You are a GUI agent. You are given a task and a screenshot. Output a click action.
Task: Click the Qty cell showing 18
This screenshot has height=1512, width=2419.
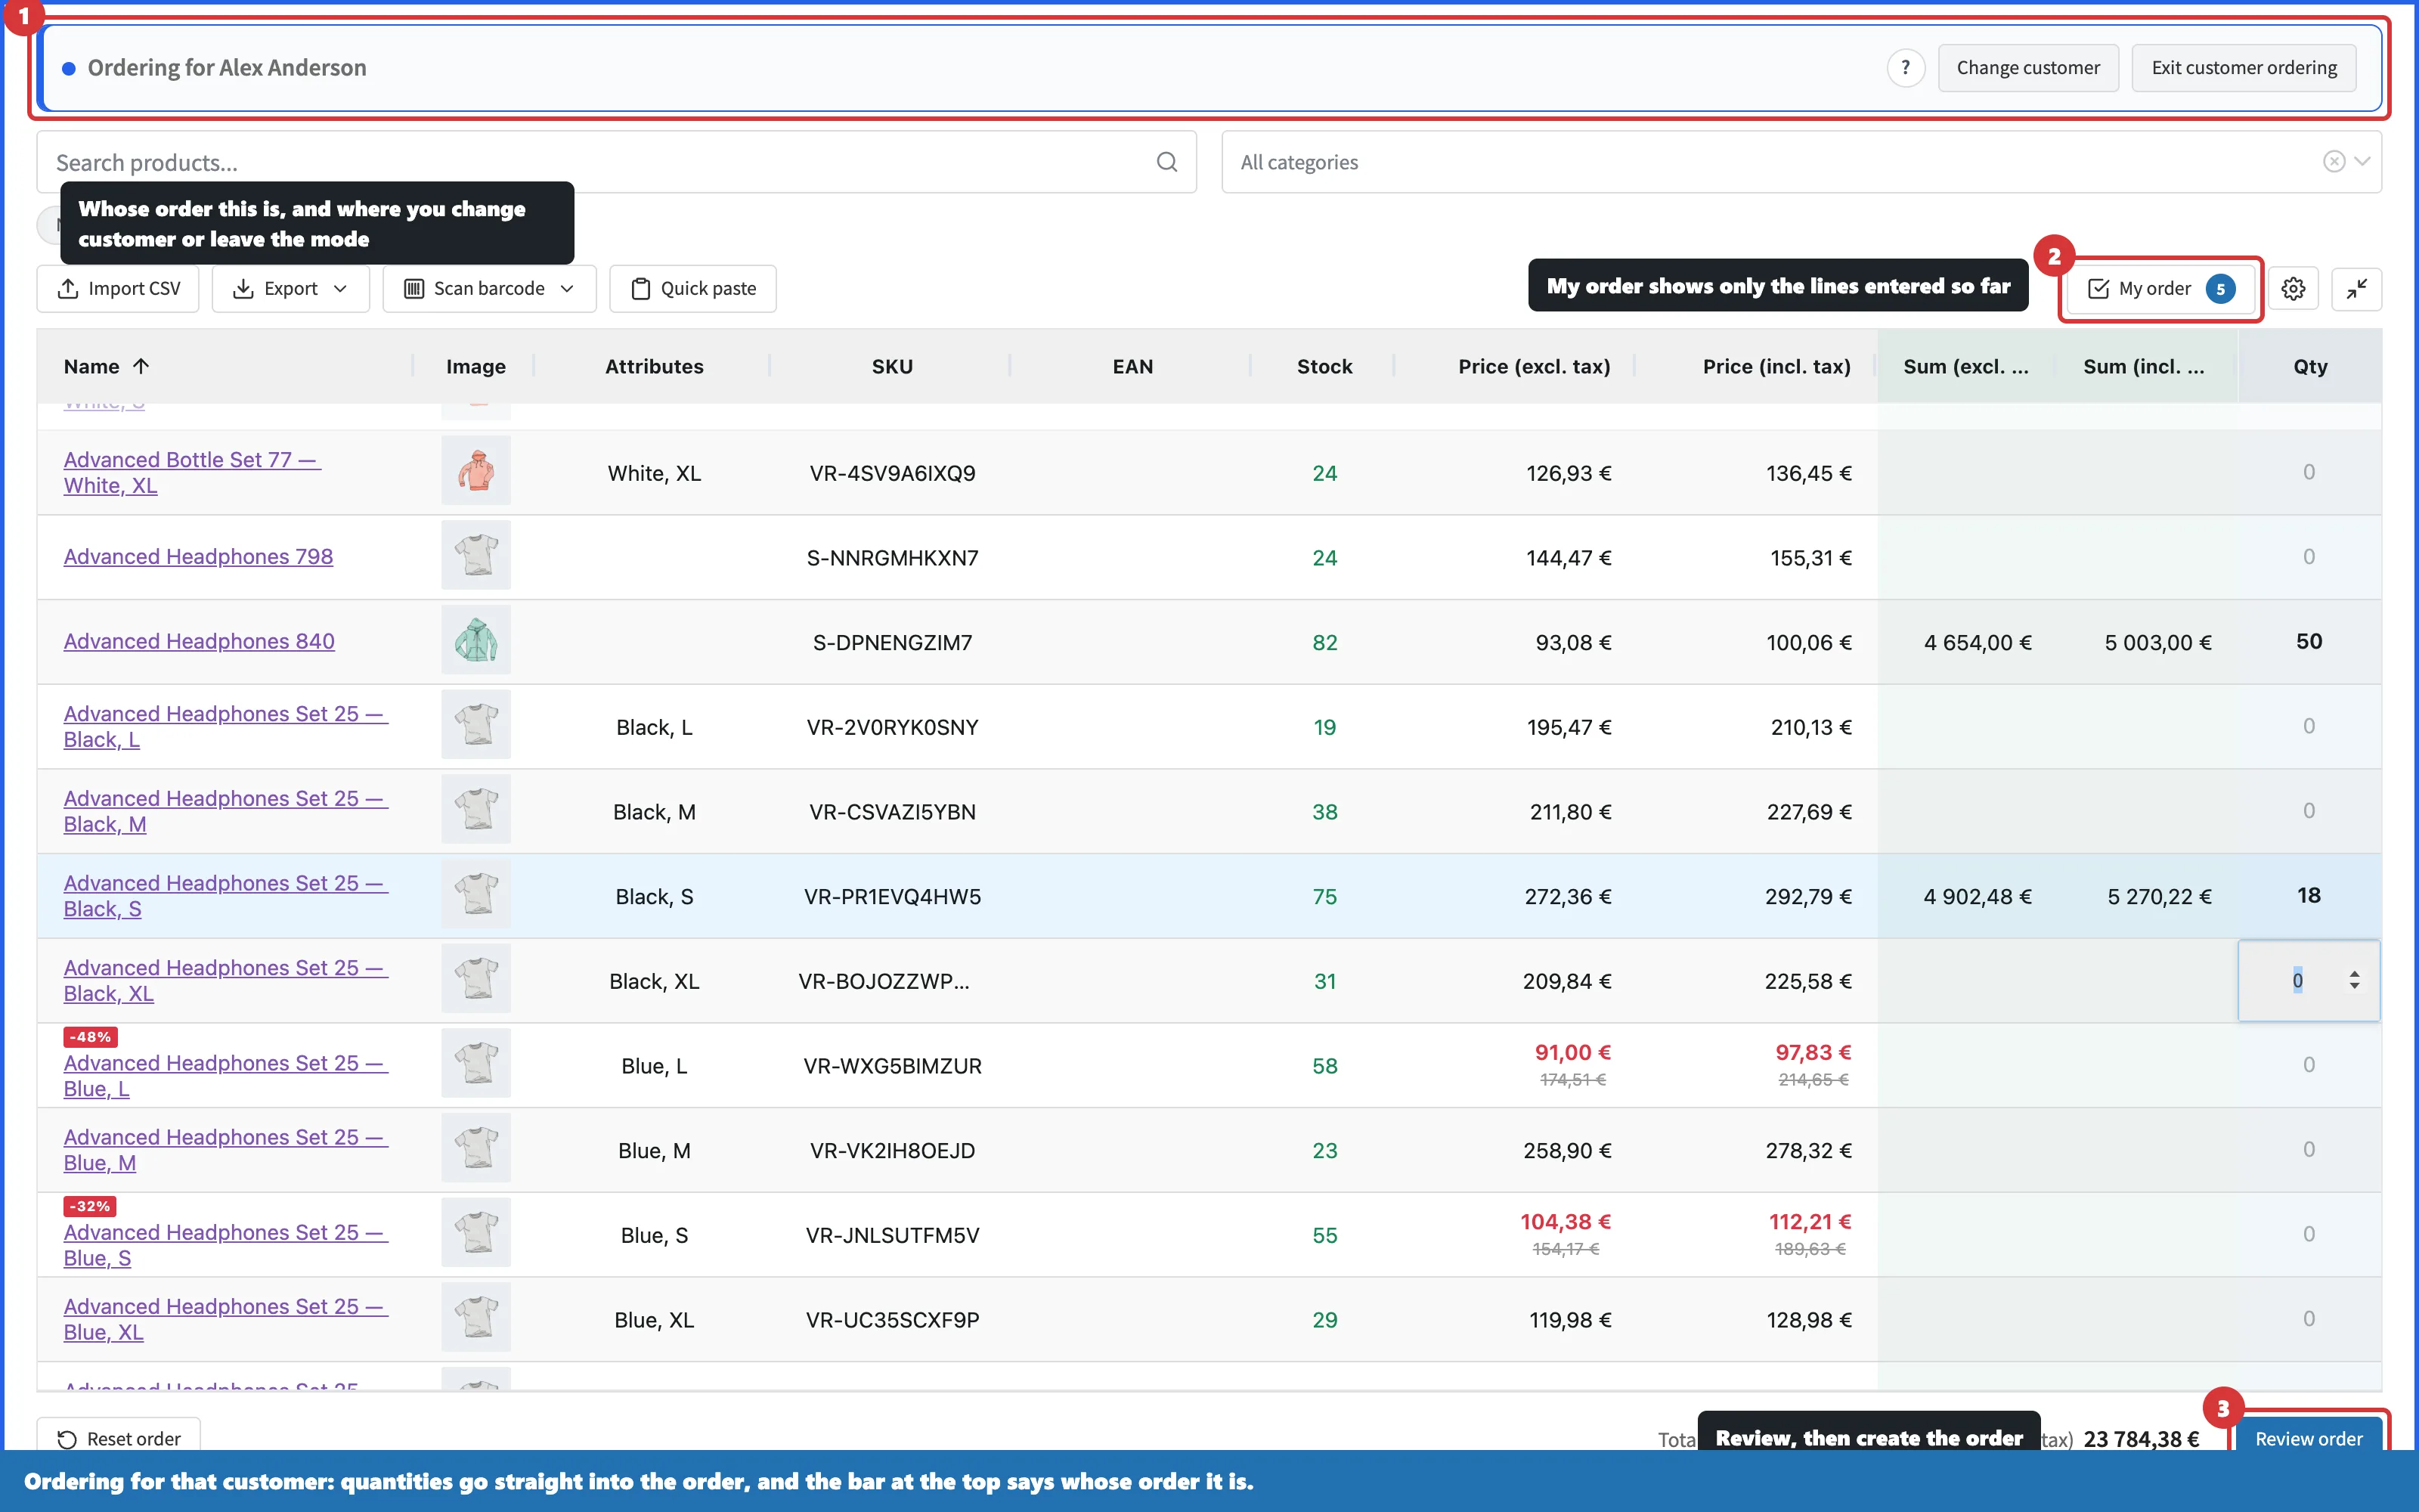coord(2308,895)
